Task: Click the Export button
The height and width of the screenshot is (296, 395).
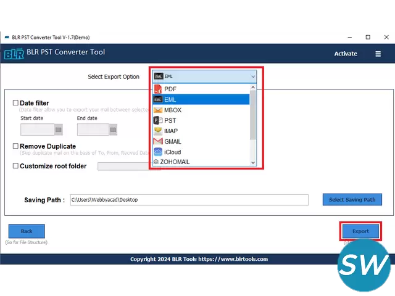Action: tap(360, 231)
